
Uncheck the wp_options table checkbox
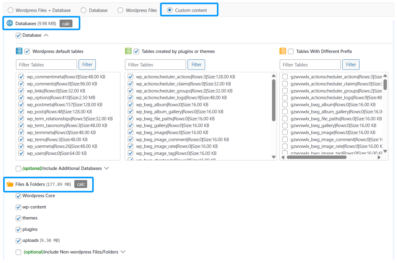(x=21, y=98)
